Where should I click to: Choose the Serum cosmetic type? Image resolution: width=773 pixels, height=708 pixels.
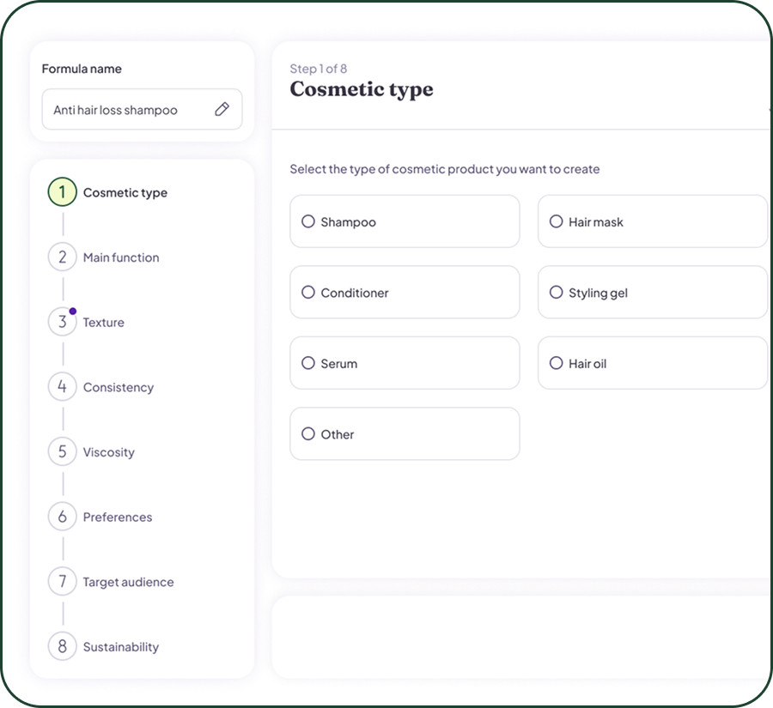coord(308,363)
